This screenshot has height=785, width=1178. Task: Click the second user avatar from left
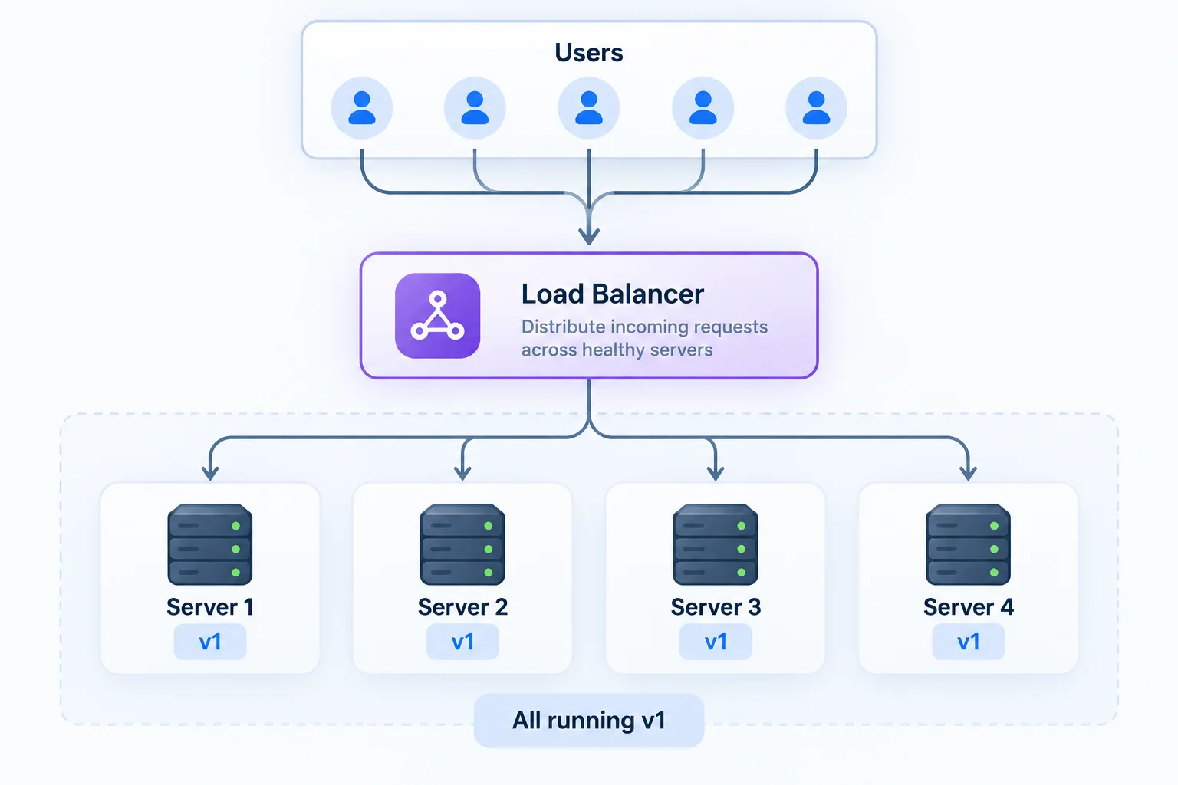[x=475, y=108]
